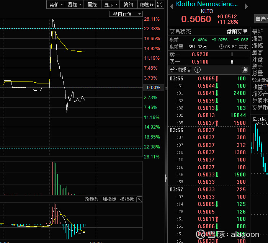Select 卖一 ask price 0.5230

209,54
